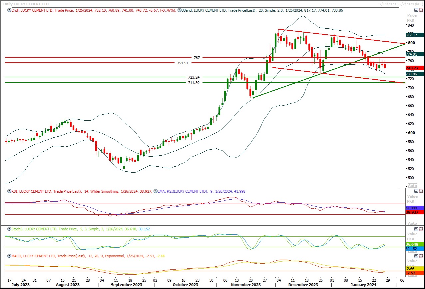Close the RSI indicator panel
This screenshot has width=425, height=289.
[x=421, y=191]
